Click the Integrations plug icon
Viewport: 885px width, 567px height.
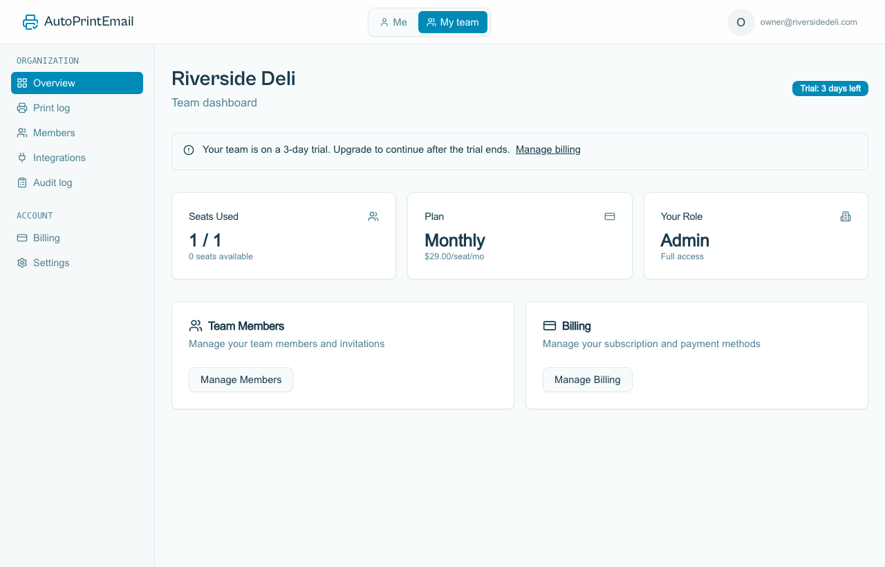tap(22, 158)
